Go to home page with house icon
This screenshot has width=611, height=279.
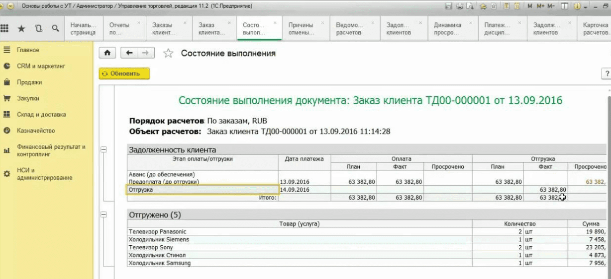tap(107, 53)
